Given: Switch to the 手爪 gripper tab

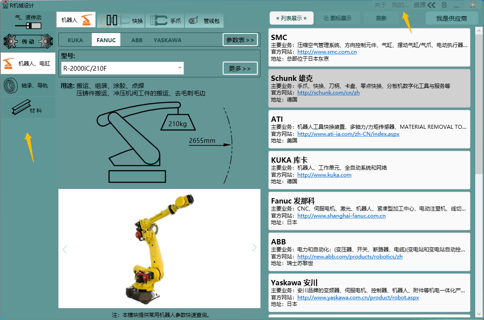Looking at the screenshot, I should click(165, 21).
